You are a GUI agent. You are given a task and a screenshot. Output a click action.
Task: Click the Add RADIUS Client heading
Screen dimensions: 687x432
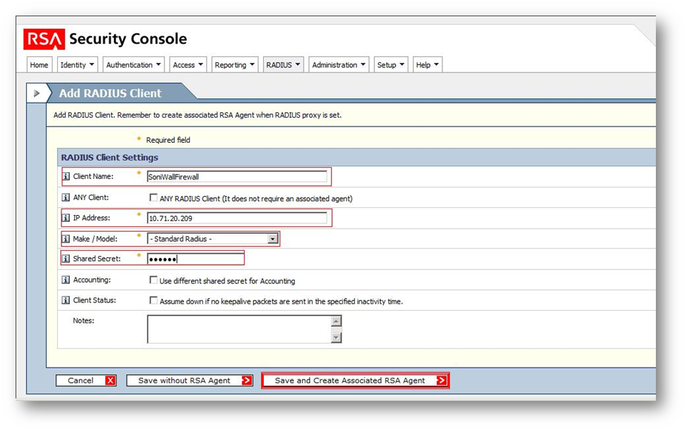click(x=110, y=93)
